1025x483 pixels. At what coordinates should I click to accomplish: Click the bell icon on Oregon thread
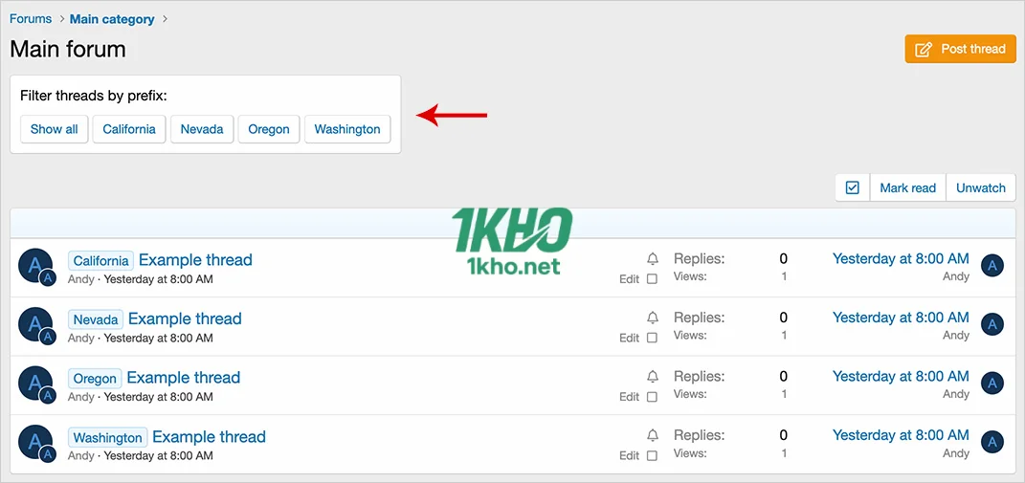(653, 377)
